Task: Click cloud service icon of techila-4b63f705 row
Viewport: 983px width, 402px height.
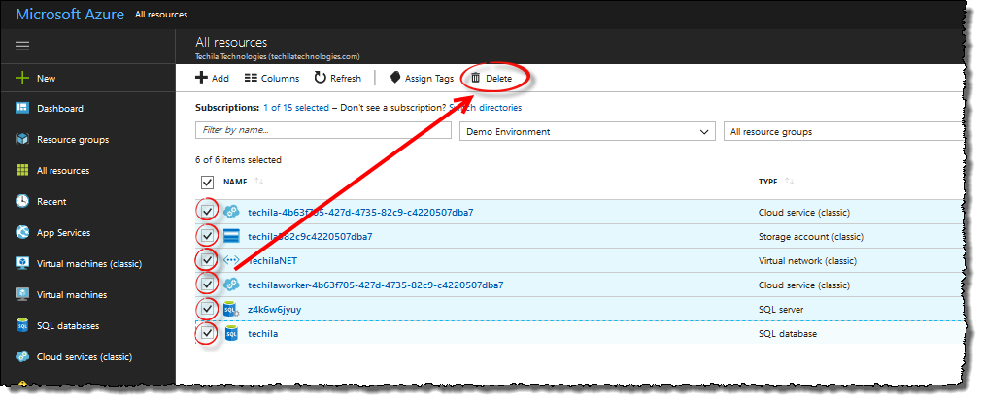Action: [231, 212]
